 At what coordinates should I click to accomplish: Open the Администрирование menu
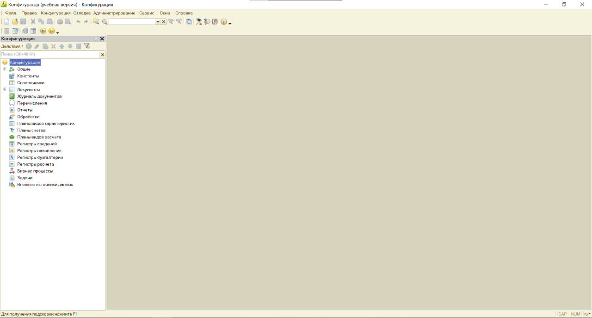click(114, 13)
